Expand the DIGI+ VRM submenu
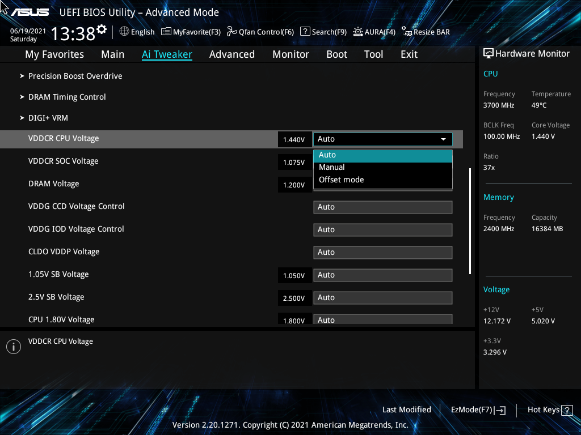Viewport: 581px width, 435px height. [48, 118]
